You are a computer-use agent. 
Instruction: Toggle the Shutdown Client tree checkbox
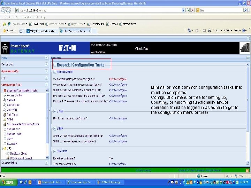point(8,154)
